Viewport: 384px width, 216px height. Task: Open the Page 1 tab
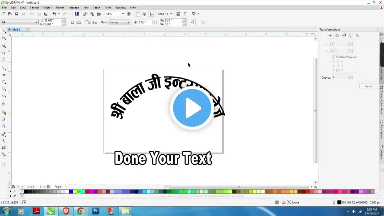click(x=58, y=187)
